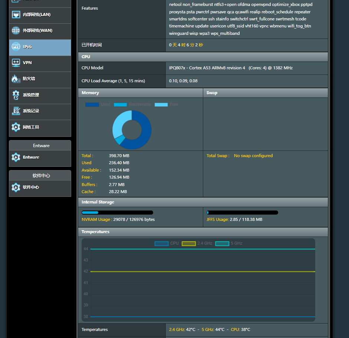
Task: Open the VPN menu item
Action: (40, 63)
